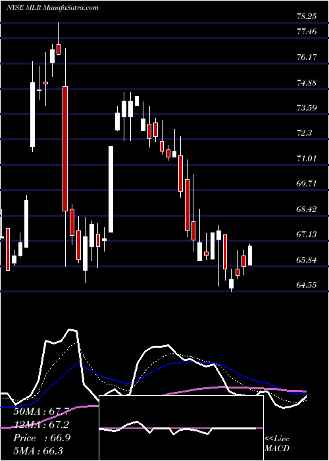Click the 69.71 price axis label
Viewport: 329px width, 461px height.
click(307, 184)
